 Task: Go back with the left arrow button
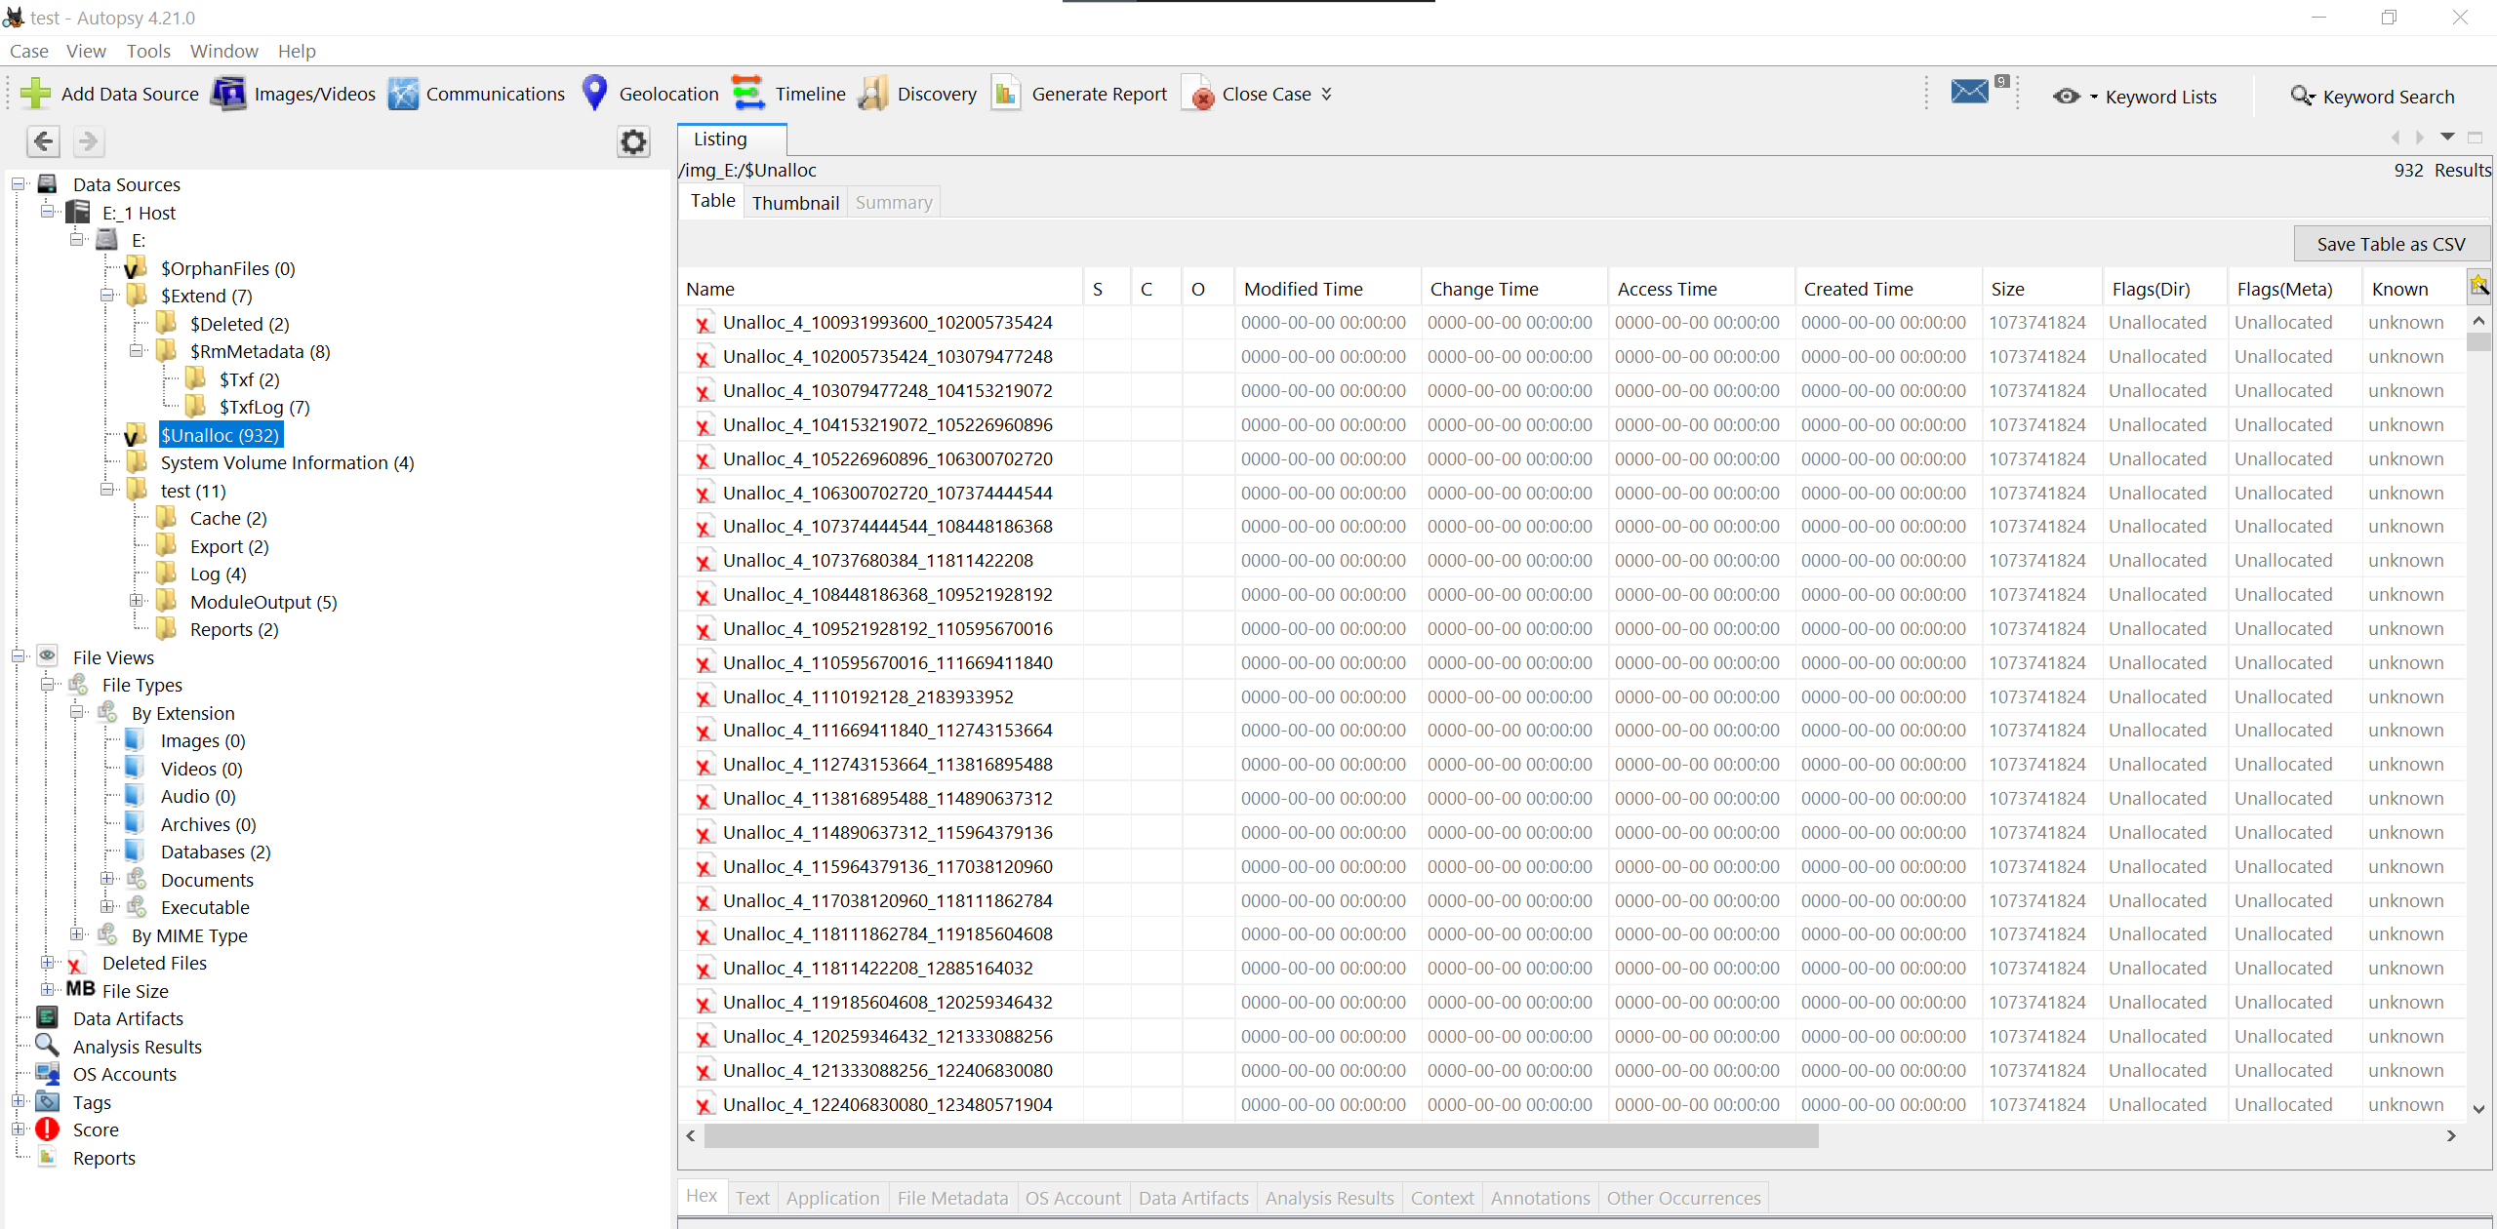pyautogui.click(x=43, y=142)
